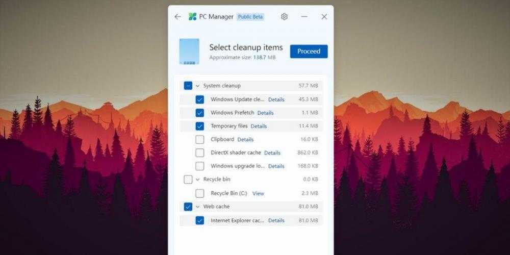The height and width of the screenshot is (255, 510).
Task: Click the Temporary files label
Action: [229, 126]
